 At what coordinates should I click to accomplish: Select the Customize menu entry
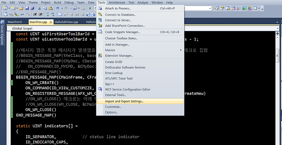coord(140,107)
